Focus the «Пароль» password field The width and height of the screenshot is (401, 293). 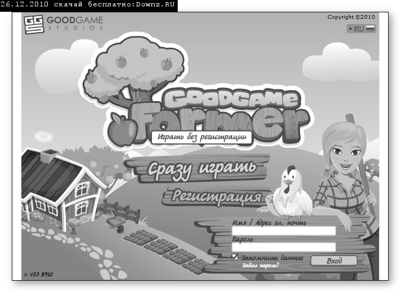(283, 247)
